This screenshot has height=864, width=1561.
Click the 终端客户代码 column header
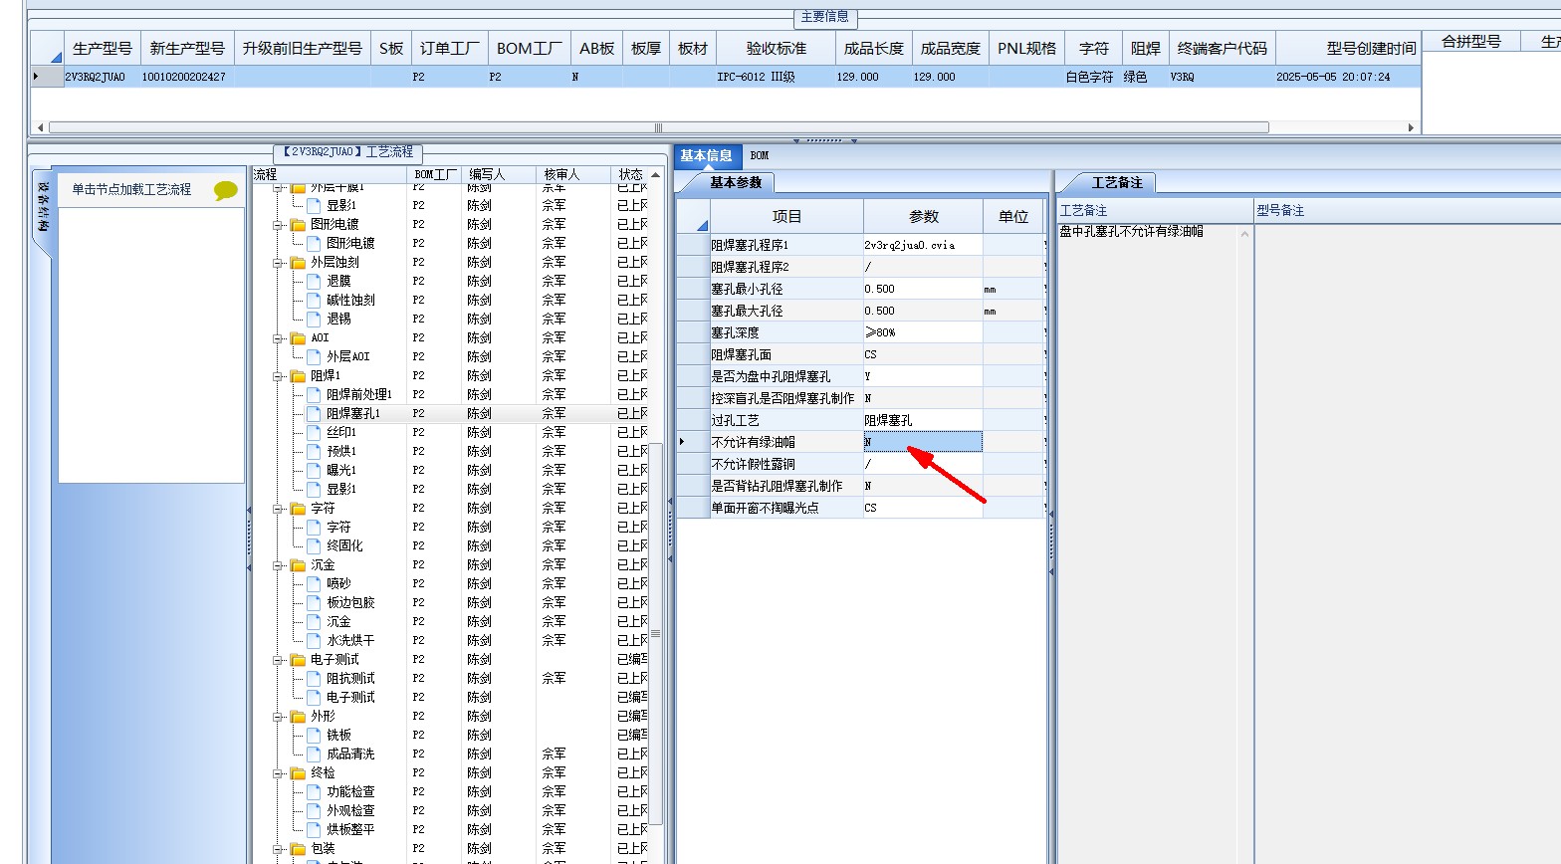[1222, 49]
